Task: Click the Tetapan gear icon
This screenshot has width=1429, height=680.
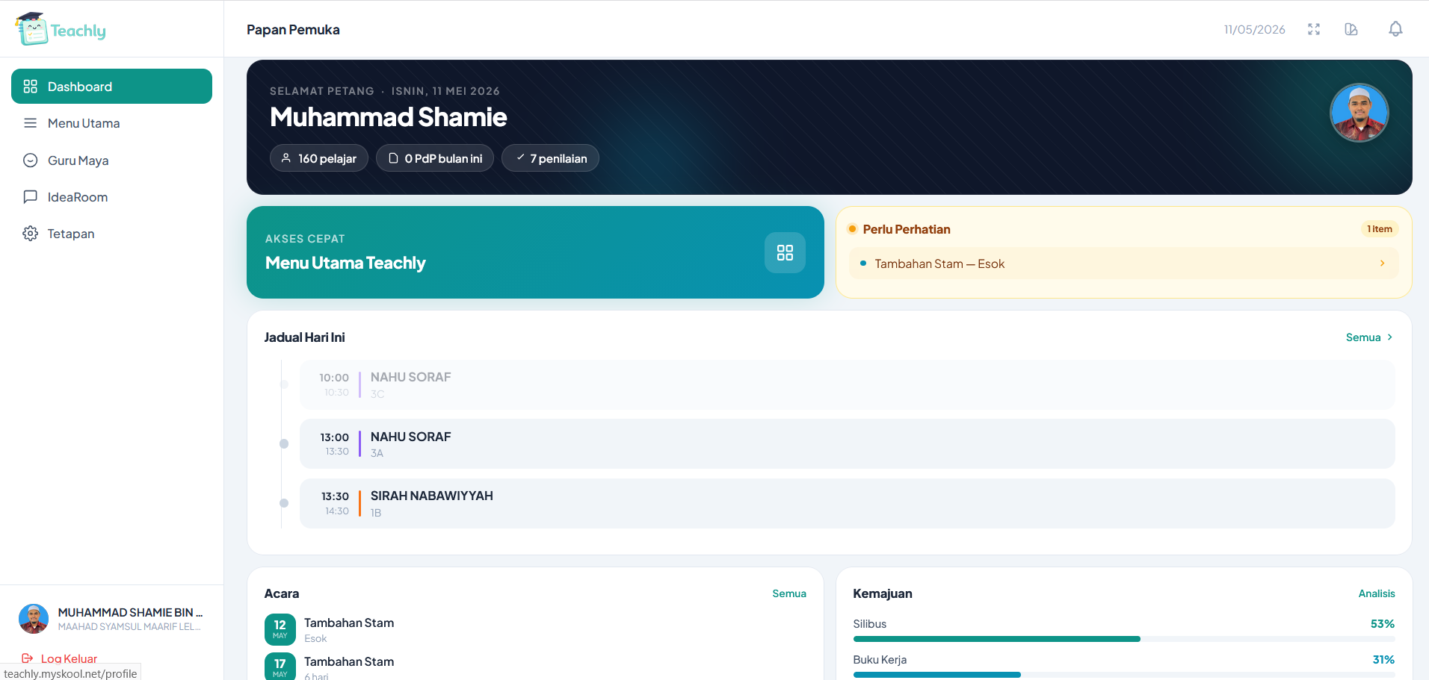Action: click(x=30, y=234)
